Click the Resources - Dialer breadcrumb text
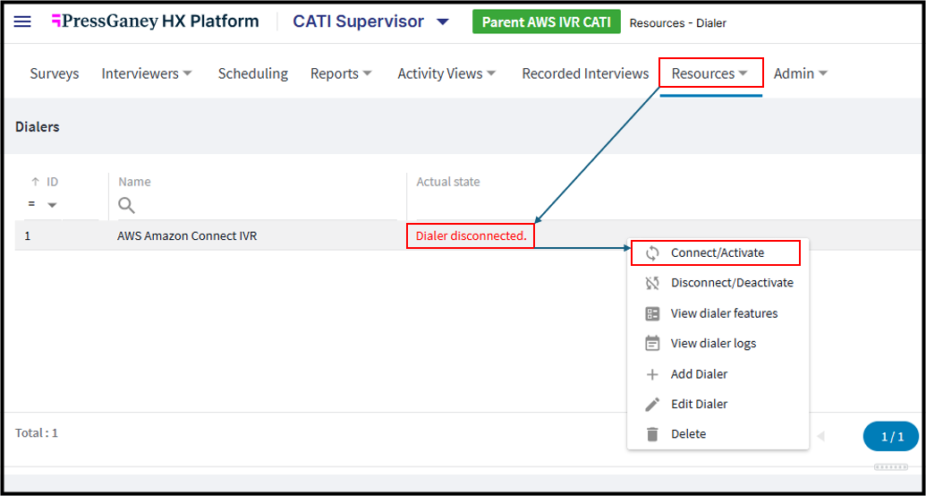 678,23
